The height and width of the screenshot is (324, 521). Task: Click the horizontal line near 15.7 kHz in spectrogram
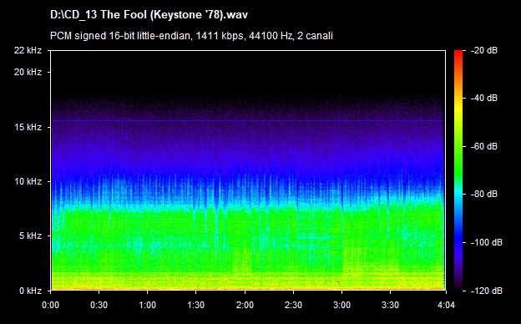coord(248,120)
